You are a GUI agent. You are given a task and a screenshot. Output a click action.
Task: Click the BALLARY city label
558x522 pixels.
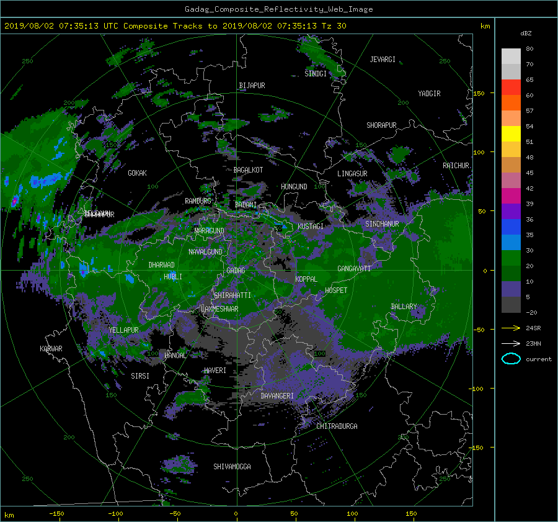point(404,307)
